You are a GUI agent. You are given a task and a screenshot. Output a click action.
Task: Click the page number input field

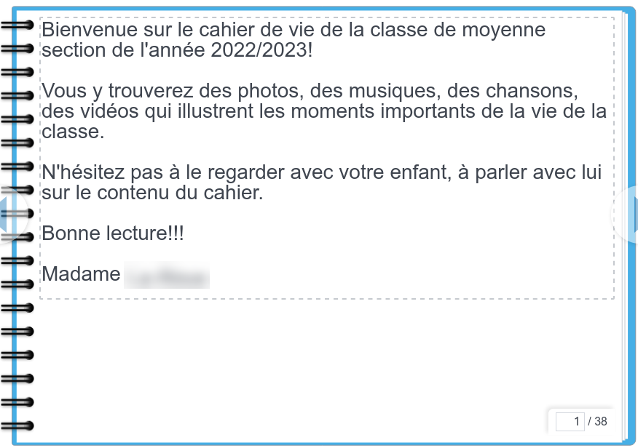click(x=570, y=421)
